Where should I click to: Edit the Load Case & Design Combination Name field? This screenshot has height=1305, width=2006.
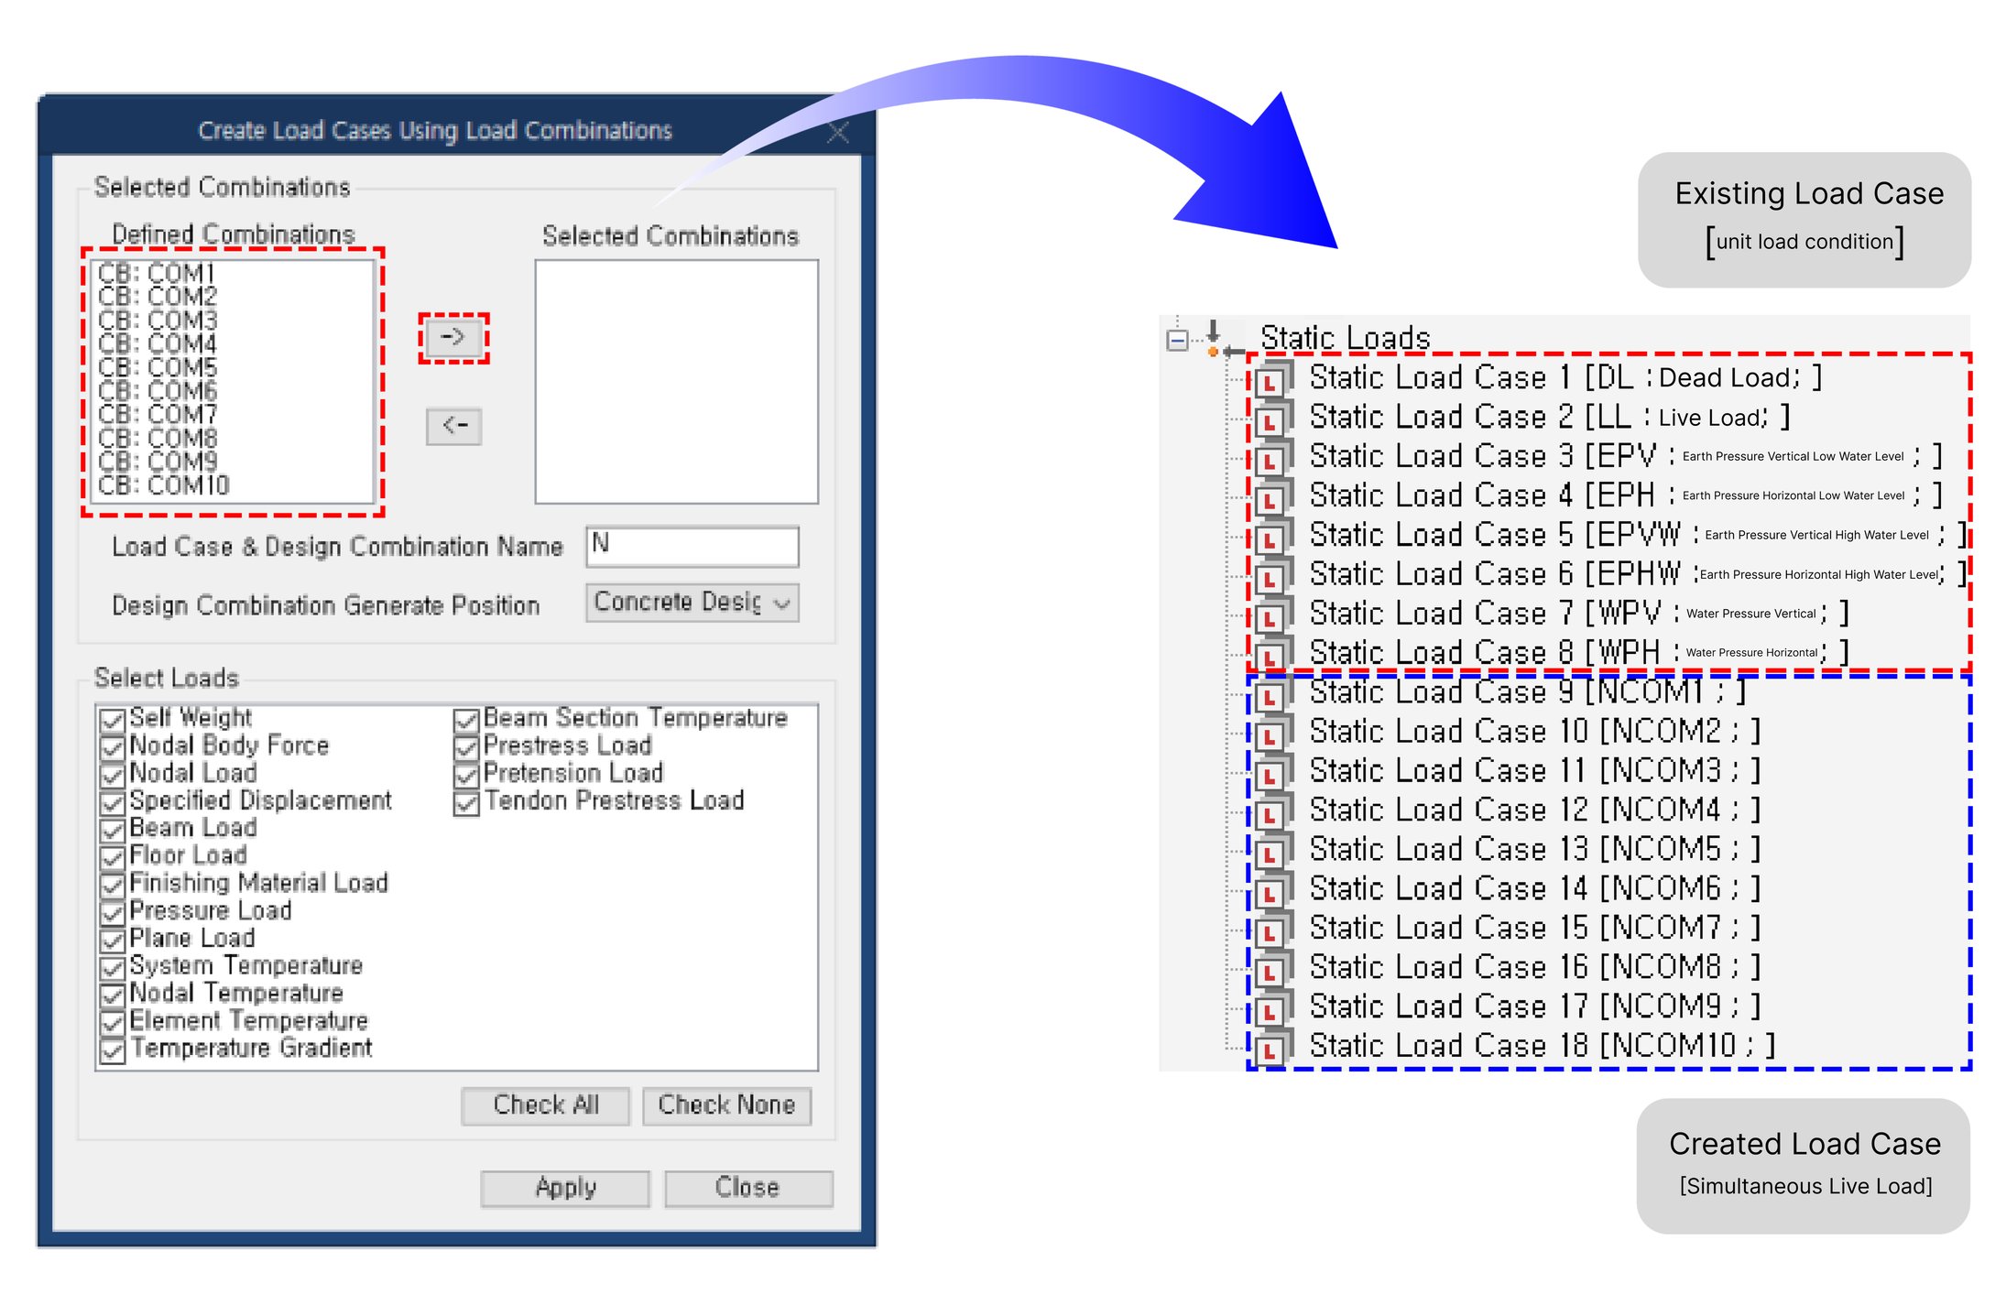click(x=692, y=547)
